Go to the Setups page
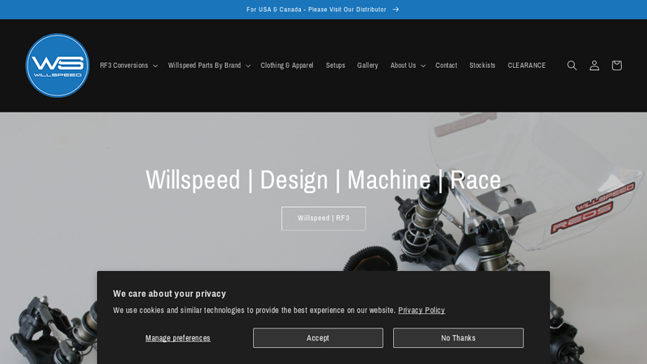This screenshot has height=364, width=647. [335, 66]
